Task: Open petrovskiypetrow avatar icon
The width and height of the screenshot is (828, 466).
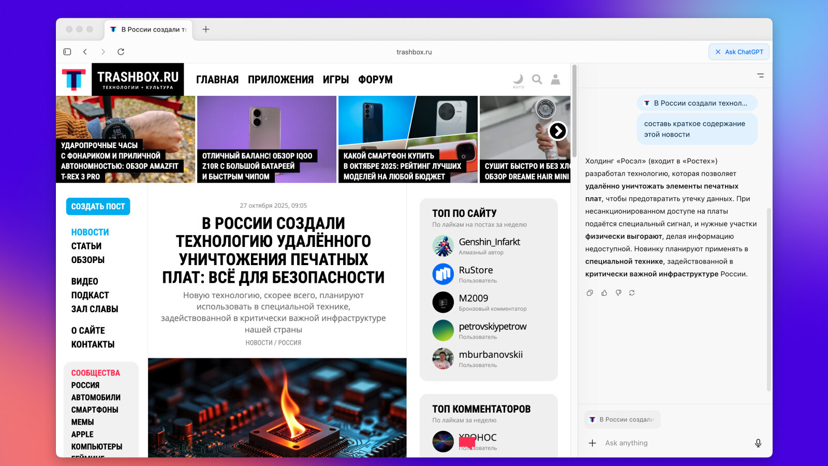Action: (x=443, y=331)
